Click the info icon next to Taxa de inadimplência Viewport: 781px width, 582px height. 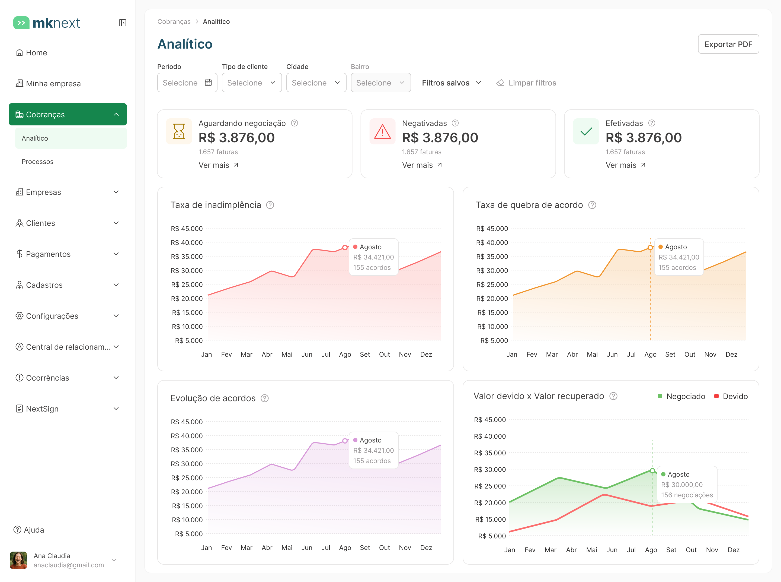(270, 205)
